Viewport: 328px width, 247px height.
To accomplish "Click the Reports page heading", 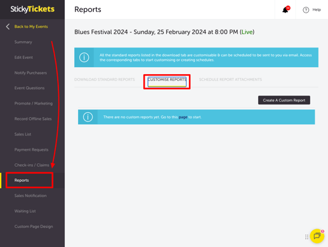I will click(x=88, y=9).
